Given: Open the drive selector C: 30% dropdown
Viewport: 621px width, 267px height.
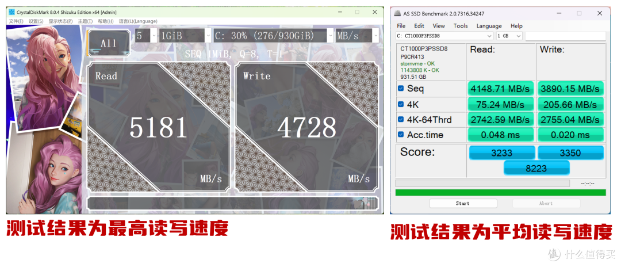Looking at the screenshot, I should pyautogui.click(x=273, y=36).
